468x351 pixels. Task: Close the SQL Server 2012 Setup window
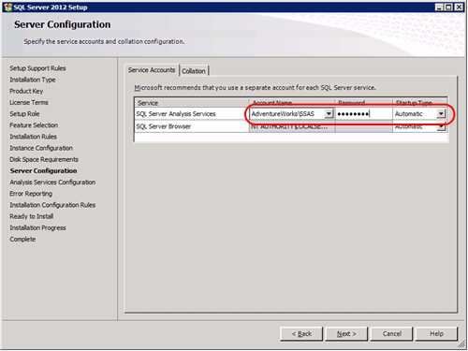[459, 7]
